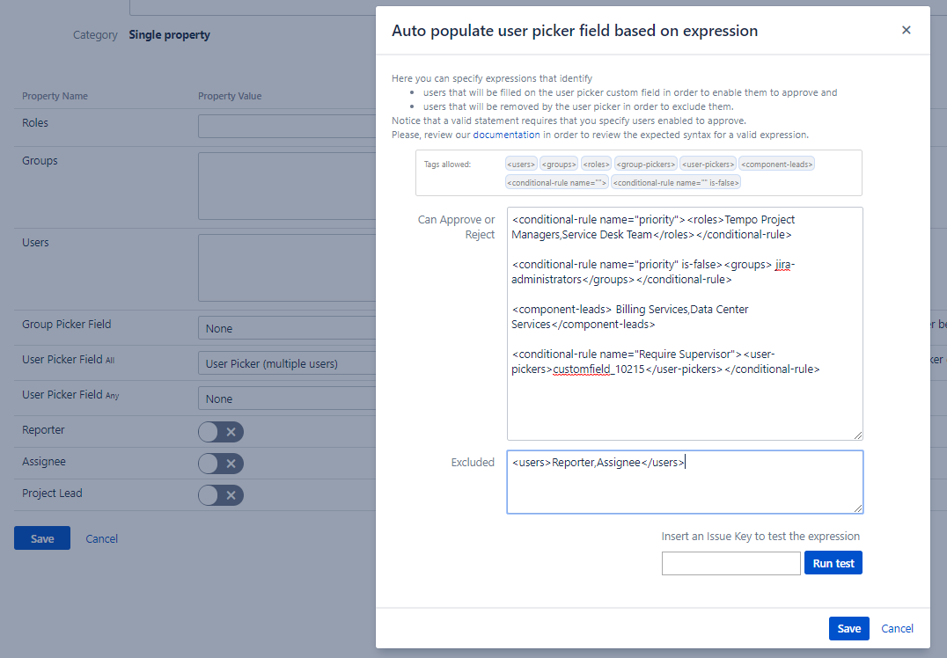Close the Auto populate dialog with X
The height and width of the screenshot is (658, 947).
tap(906, 30)
